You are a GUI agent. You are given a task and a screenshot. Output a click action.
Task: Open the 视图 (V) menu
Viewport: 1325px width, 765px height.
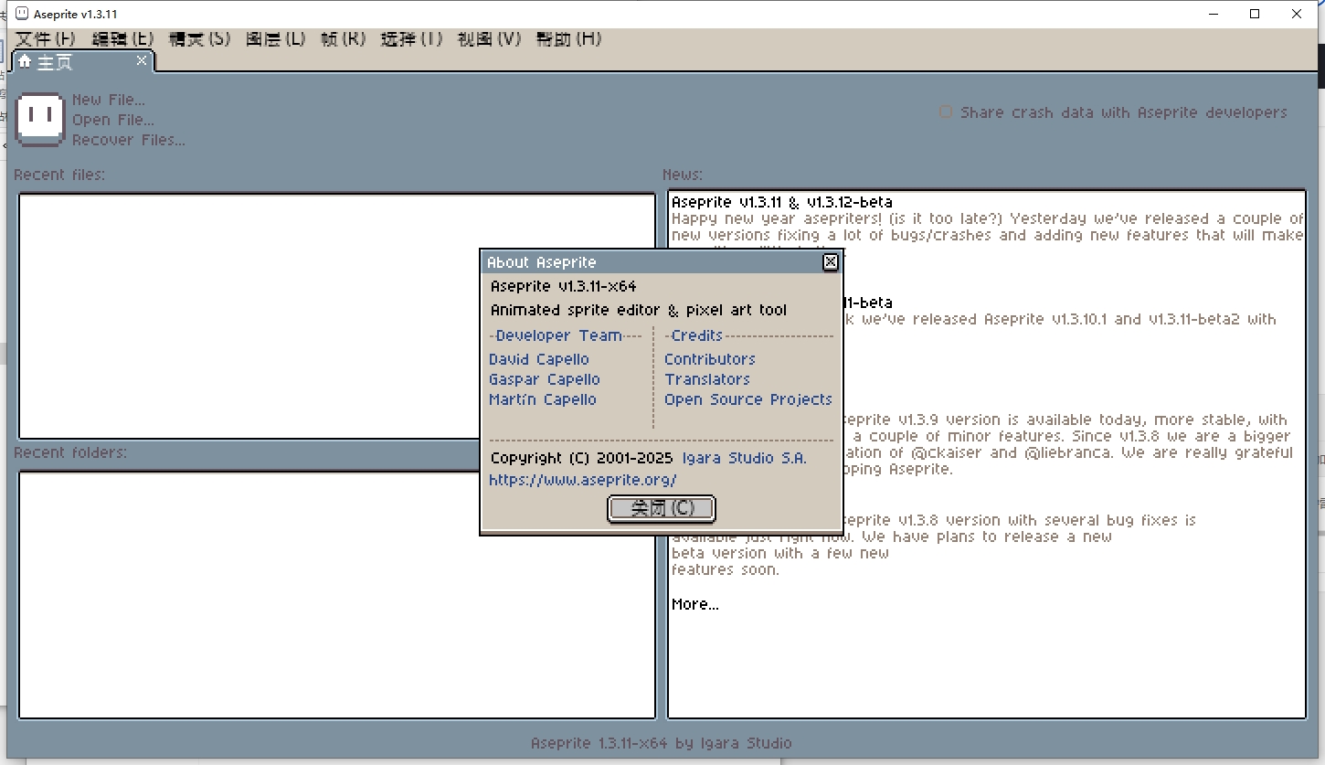[489, 38]
